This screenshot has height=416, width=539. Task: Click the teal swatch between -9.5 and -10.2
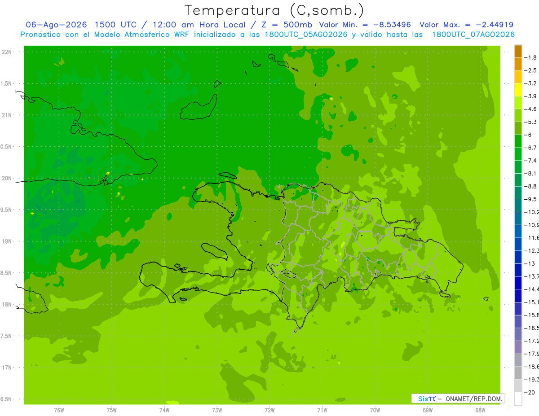(518, 206)
